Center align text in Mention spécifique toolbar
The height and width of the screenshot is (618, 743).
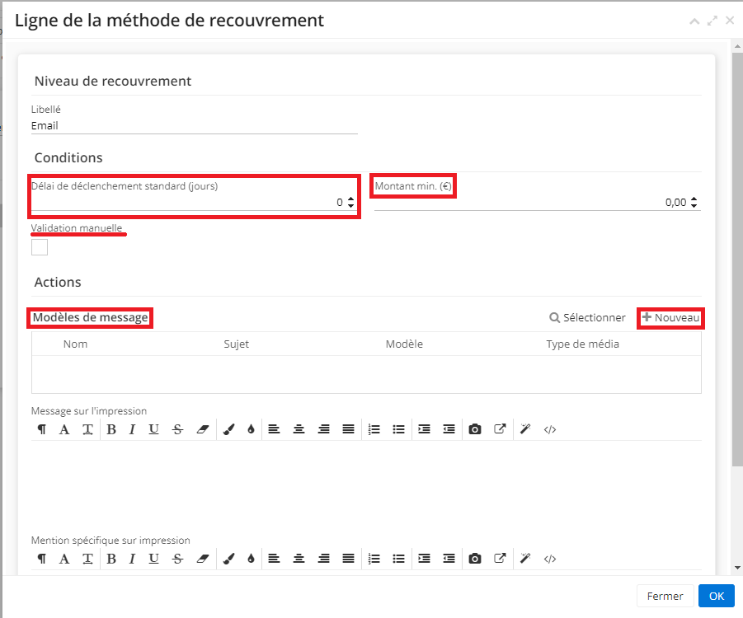(x=299, y=559)
